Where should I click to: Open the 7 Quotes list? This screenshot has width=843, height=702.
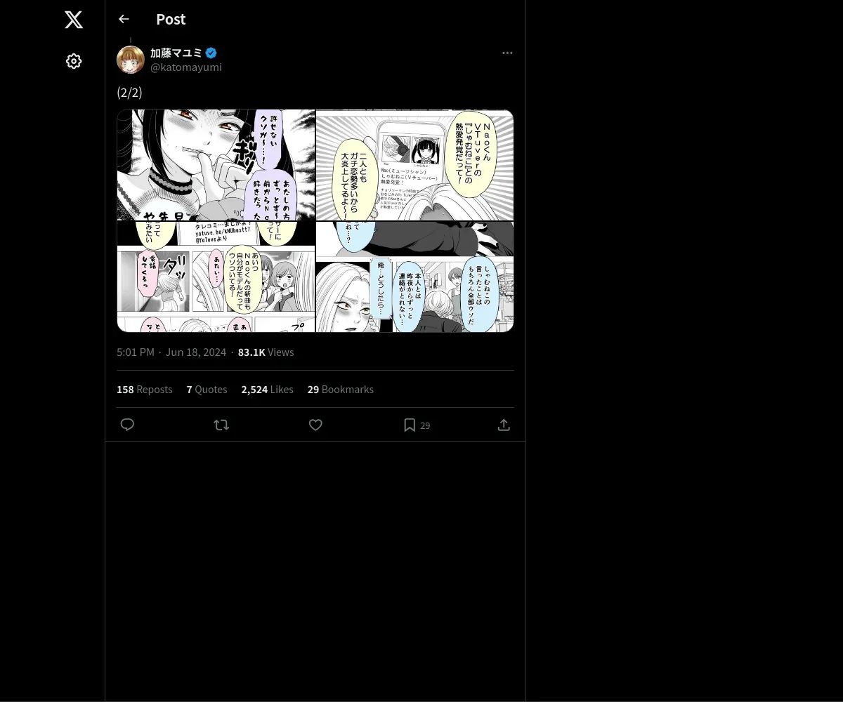click(207, 390)
